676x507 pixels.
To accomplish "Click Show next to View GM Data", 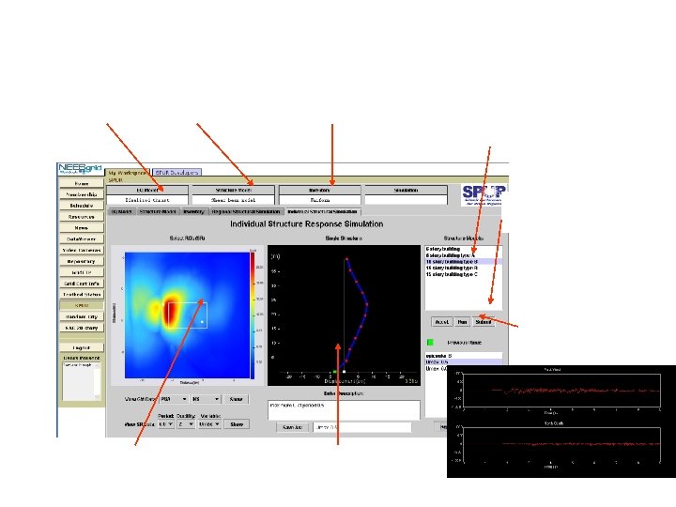I will point(237,399).
